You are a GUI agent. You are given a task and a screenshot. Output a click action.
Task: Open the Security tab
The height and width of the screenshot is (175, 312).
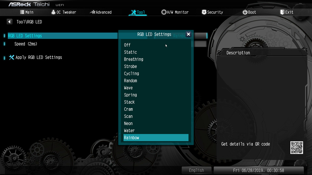coord(212,12)
